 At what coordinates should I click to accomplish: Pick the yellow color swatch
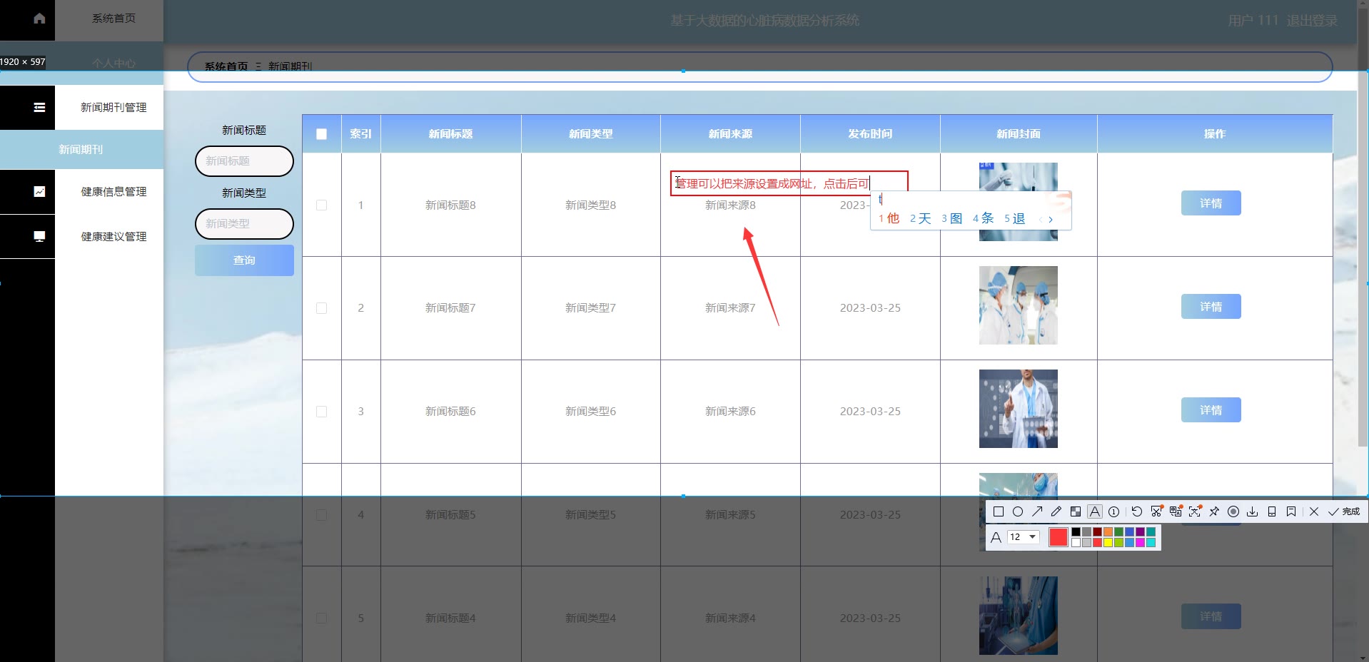(1108, 542)
